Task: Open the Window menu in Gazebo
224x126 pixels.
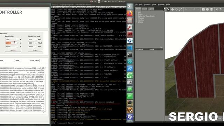Action: (161, 5)
